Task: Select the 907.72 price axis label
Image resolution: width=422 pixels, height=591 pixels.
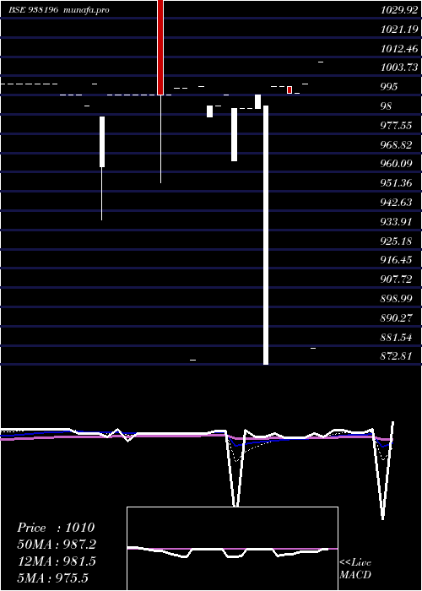Action: click(x=396, y=279)
